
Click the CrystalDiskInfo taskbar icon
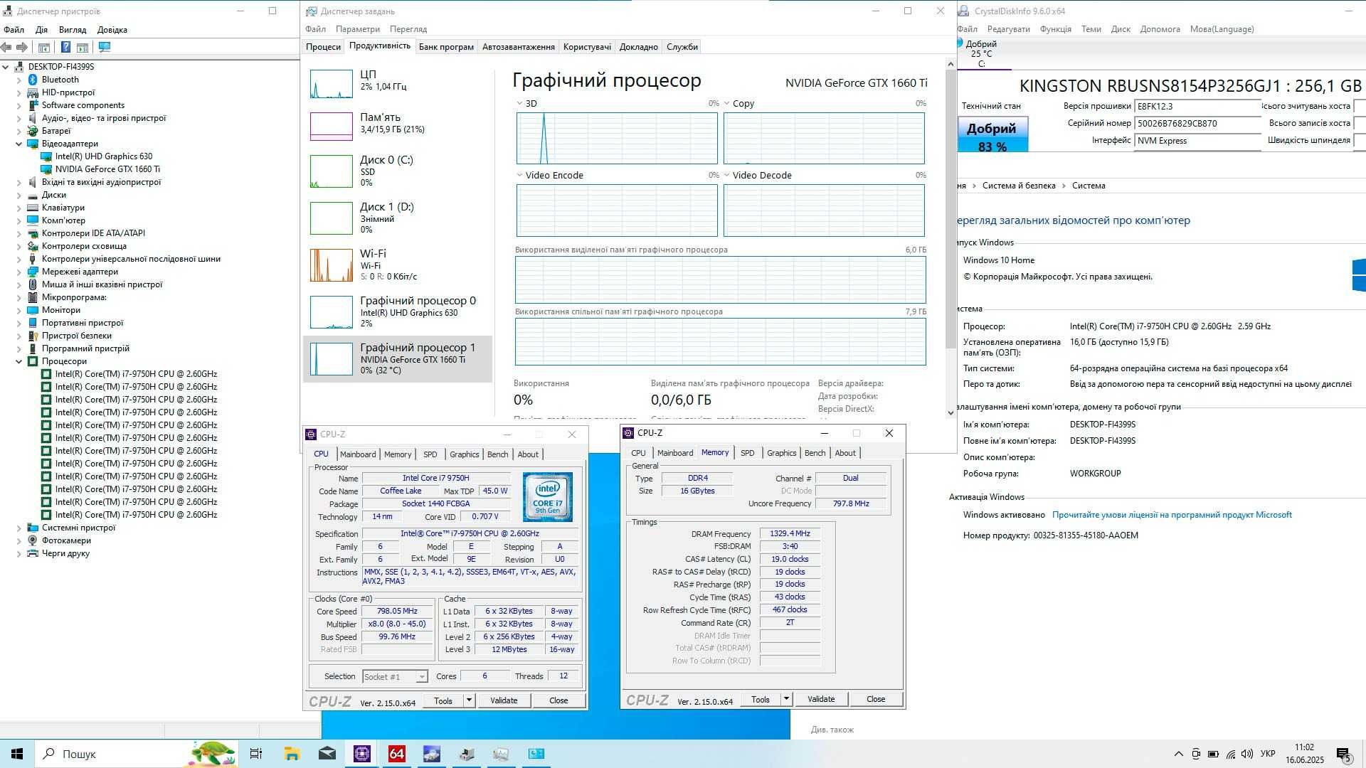[431, 754]
